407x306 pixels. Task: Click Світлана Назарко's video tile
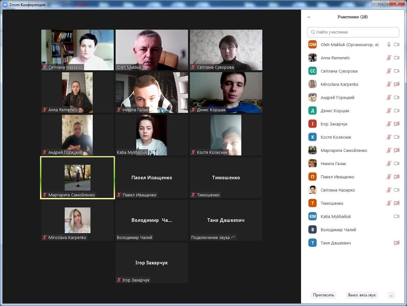(x=78, y=50)
